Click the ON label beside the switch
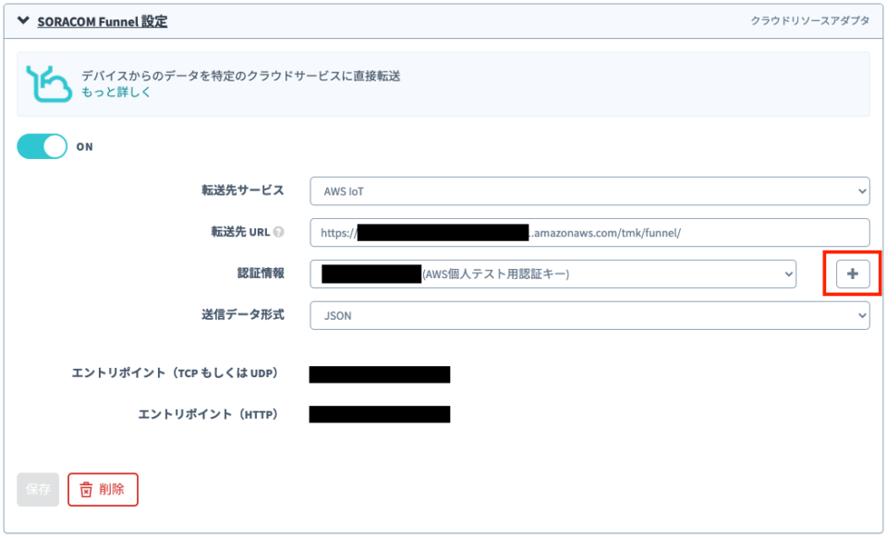 85,147
